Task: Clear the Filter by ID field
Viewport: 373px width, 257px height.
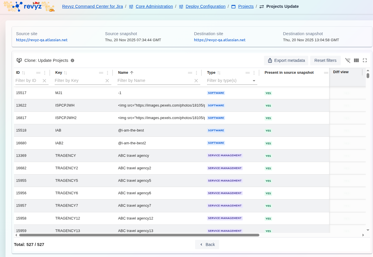Action: pyautogui.click(x=44, y=81)
